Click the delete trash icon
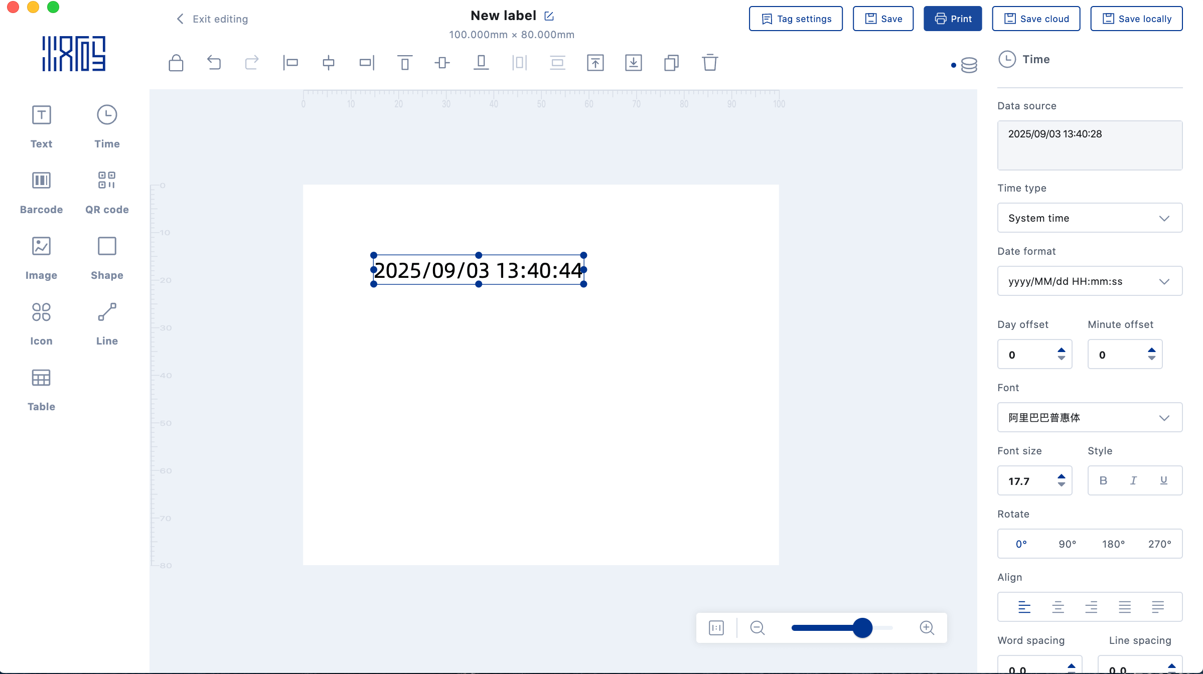 [709, 63]
